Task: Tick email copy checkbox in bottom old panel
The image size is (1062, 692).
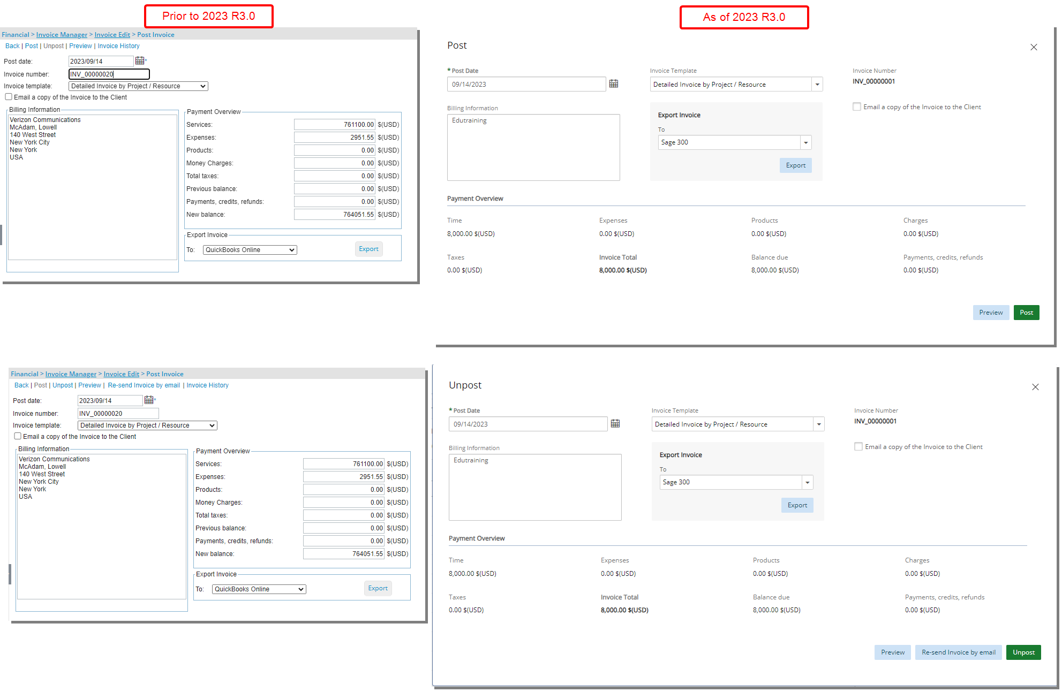Action: click(18, 436)
